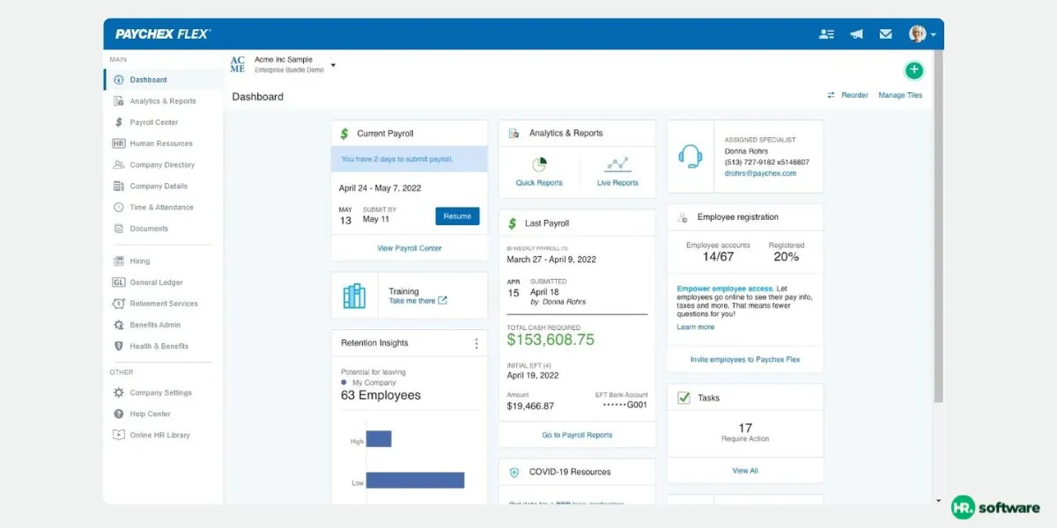
Task: Click the Reorder tiles link
Action: 847,95
